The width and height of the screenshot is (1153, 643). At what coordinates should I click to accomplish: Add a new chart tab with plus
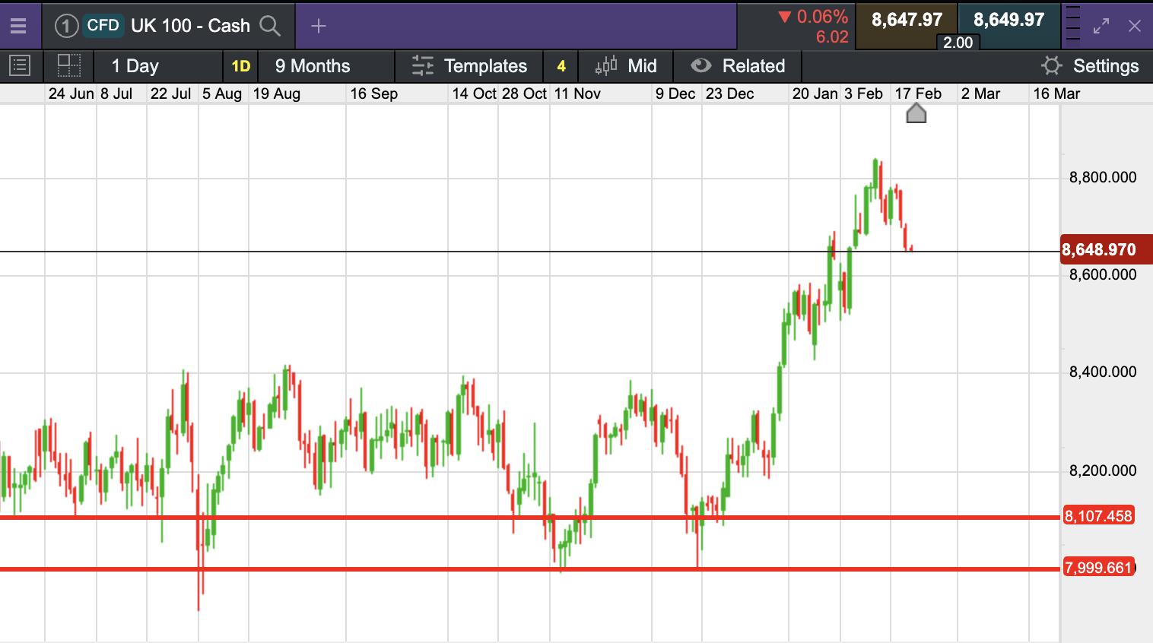[x=319, y=26]
